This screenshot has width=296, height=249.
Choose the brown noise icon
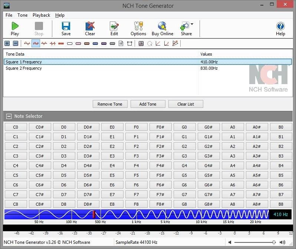(x=87, y=44)
